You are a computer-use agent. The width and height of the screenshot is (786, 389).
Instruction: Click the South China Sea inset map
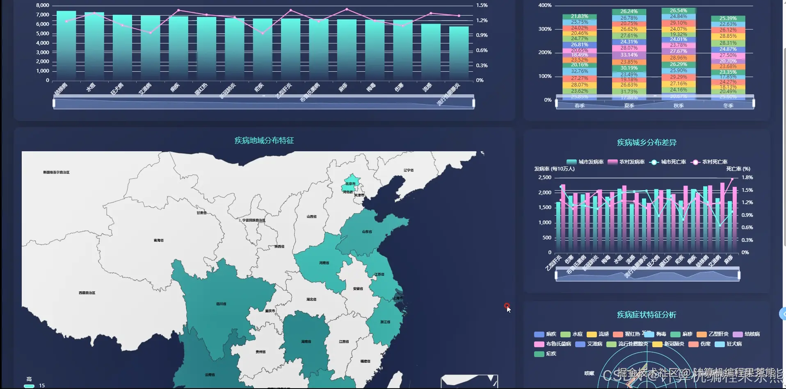pos(469,382)
